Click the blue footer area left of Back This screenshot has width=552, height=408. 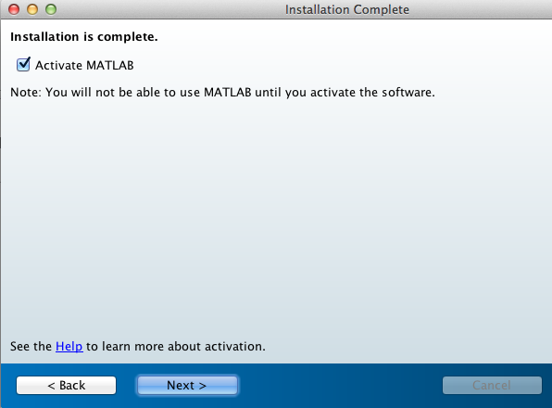pyautogui.click(x=7, y=386)
